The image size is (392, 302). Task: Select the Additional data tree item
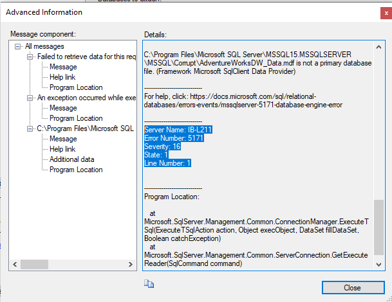[x=71, y=159]
